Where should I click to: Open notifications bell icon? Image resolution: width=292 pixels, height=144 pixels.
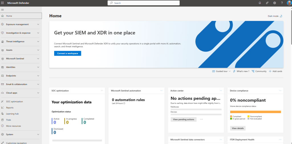point(260,3)
